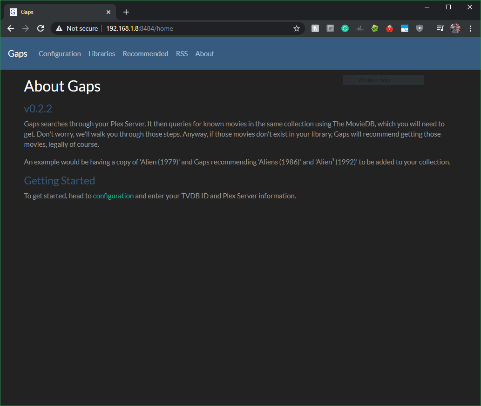Minimize the Chrome window
This screenshot has width=481, height=406.
[x=427, y=7]
